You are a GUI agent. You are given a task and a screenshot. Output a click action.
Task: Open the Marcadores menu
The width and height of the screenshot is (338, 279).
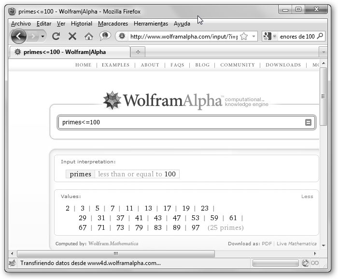[x=113, y=24]
